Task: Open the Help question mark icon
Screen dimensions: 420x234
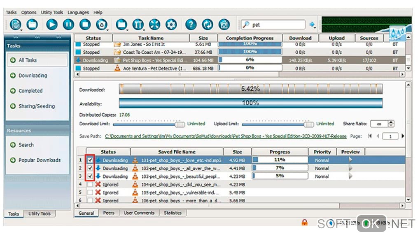Action: pyautogui.click(x=191, y=25)
